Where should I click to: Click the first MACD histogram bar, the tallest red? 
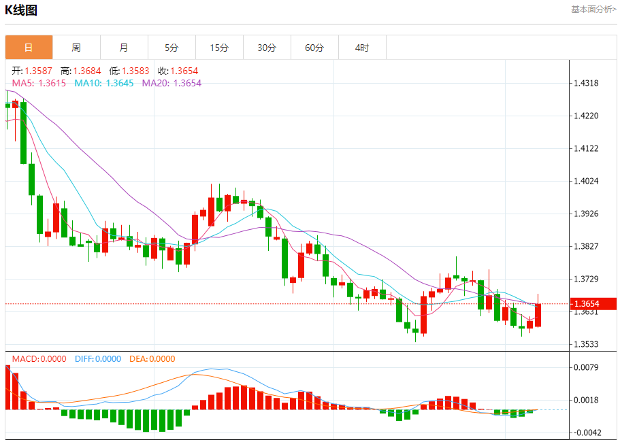click(x=7, y=388)
